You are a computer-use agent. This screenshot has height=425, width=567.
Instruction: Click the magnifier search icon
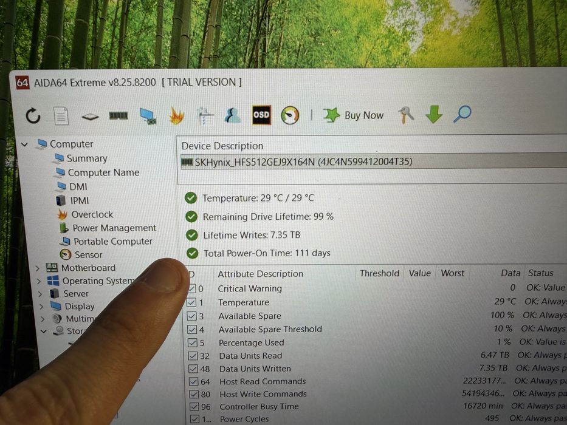pyautogui.click(x=462, y=114)
